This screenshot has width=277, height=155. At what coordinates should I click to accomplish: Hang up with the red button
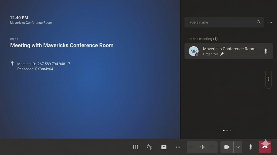[265, 147]
